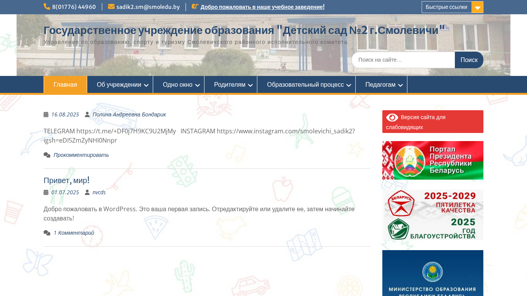Open the Родителям menu
Screen dimensions: 527x296
click(x=231, y=85)
